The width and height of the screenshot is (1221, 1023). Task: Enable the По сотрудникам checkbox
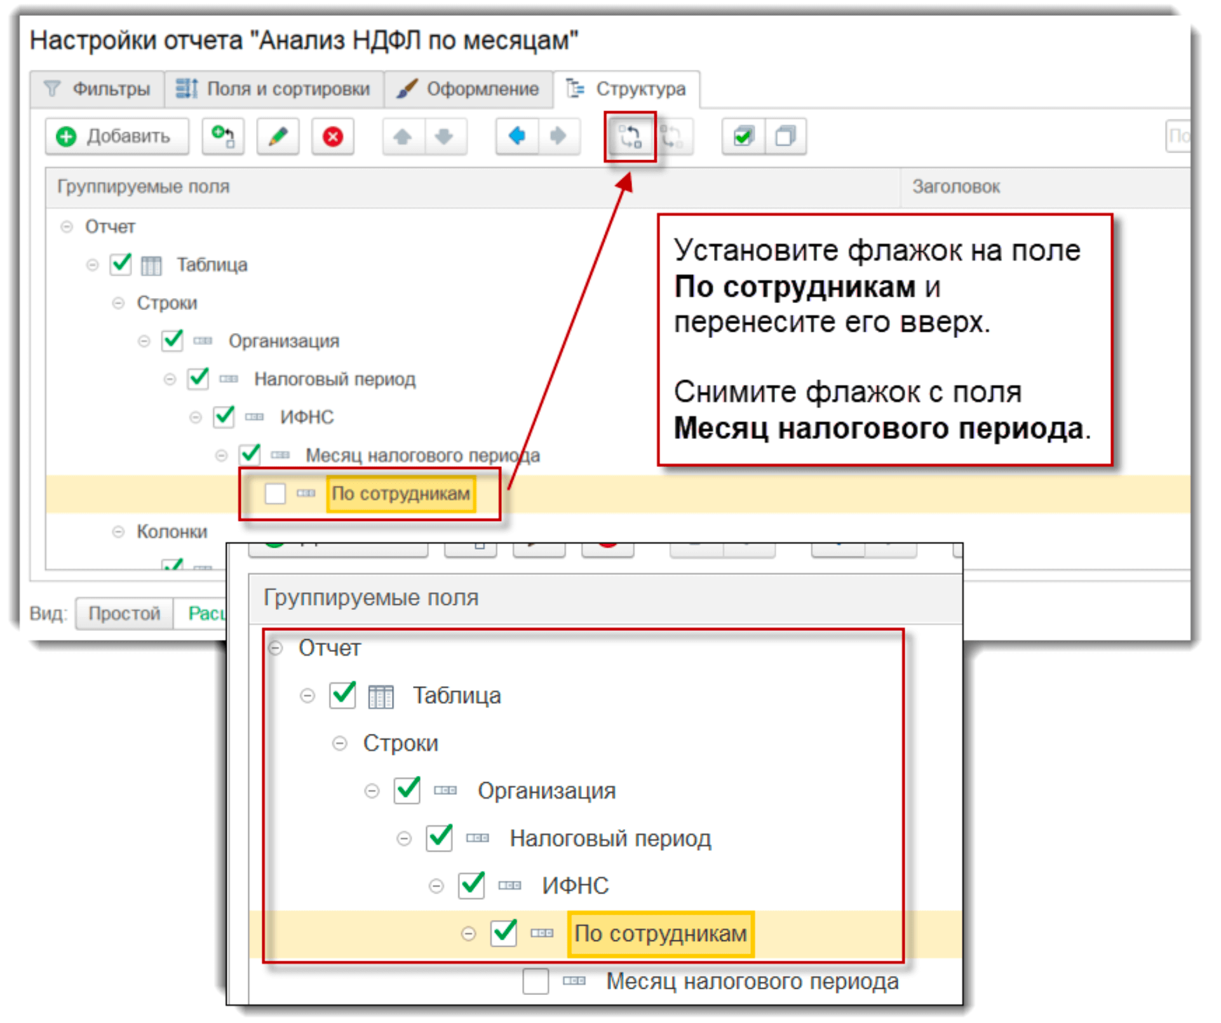coord(275,493)
